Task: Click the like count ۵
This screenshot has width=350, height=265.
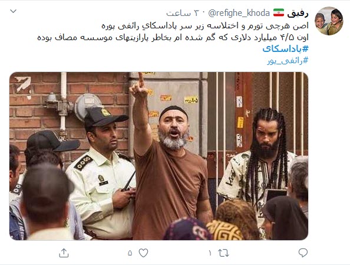Action: tap(130, 253)
